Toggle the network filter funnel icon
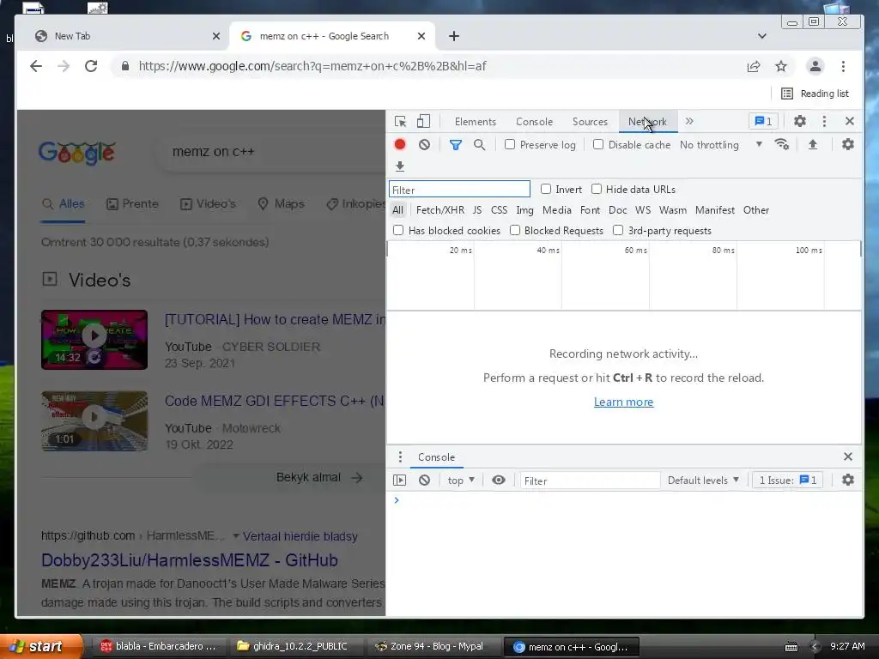The width and height of the screenshot is (879, 659). click(456, 145)
